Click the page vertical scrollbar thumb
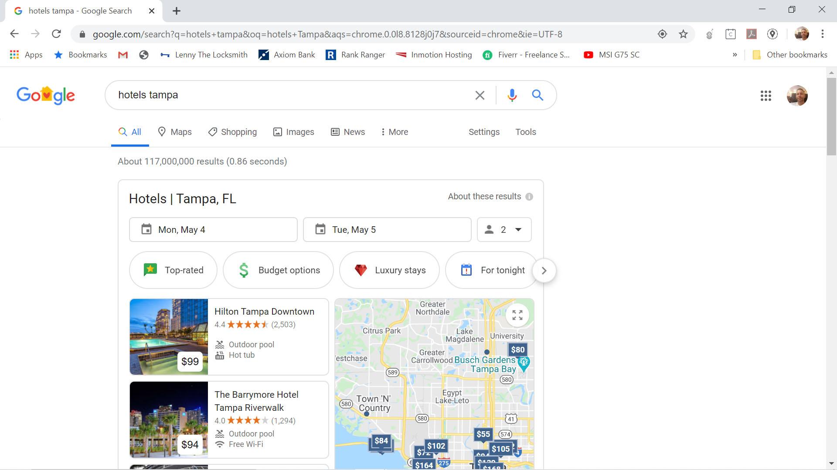Viewport: 837px width, 470px height. (x=831, y=117)
